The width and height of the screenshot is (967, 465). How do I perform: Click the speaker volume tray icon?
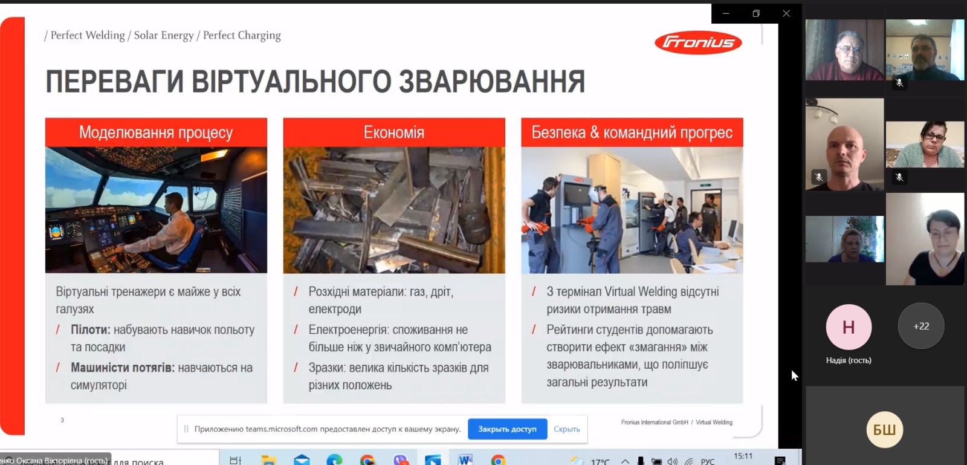coord(672,461)
